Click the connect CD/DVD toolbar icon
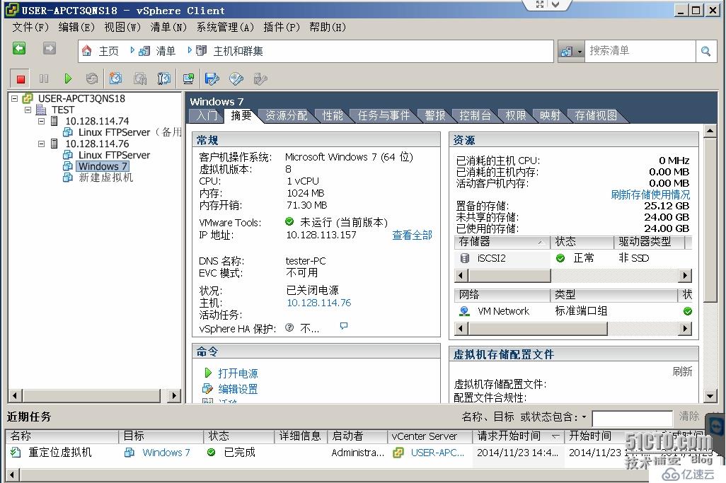Image resolution: width=726 pixels, height=483 pixels. (236, 78)
